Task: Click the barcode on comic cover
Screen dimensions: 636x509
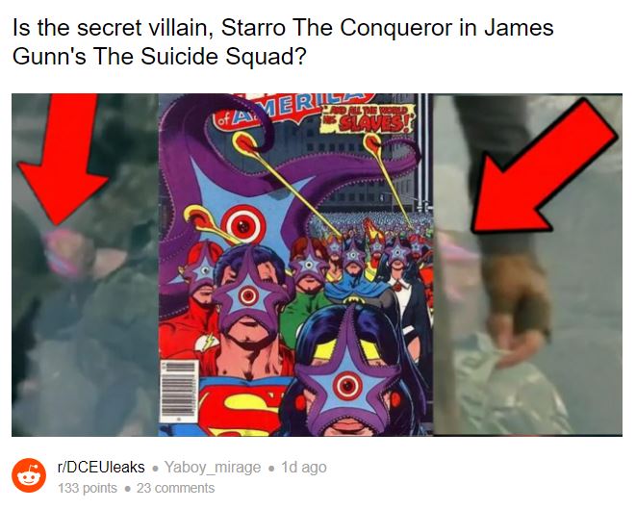Action: 179,393
